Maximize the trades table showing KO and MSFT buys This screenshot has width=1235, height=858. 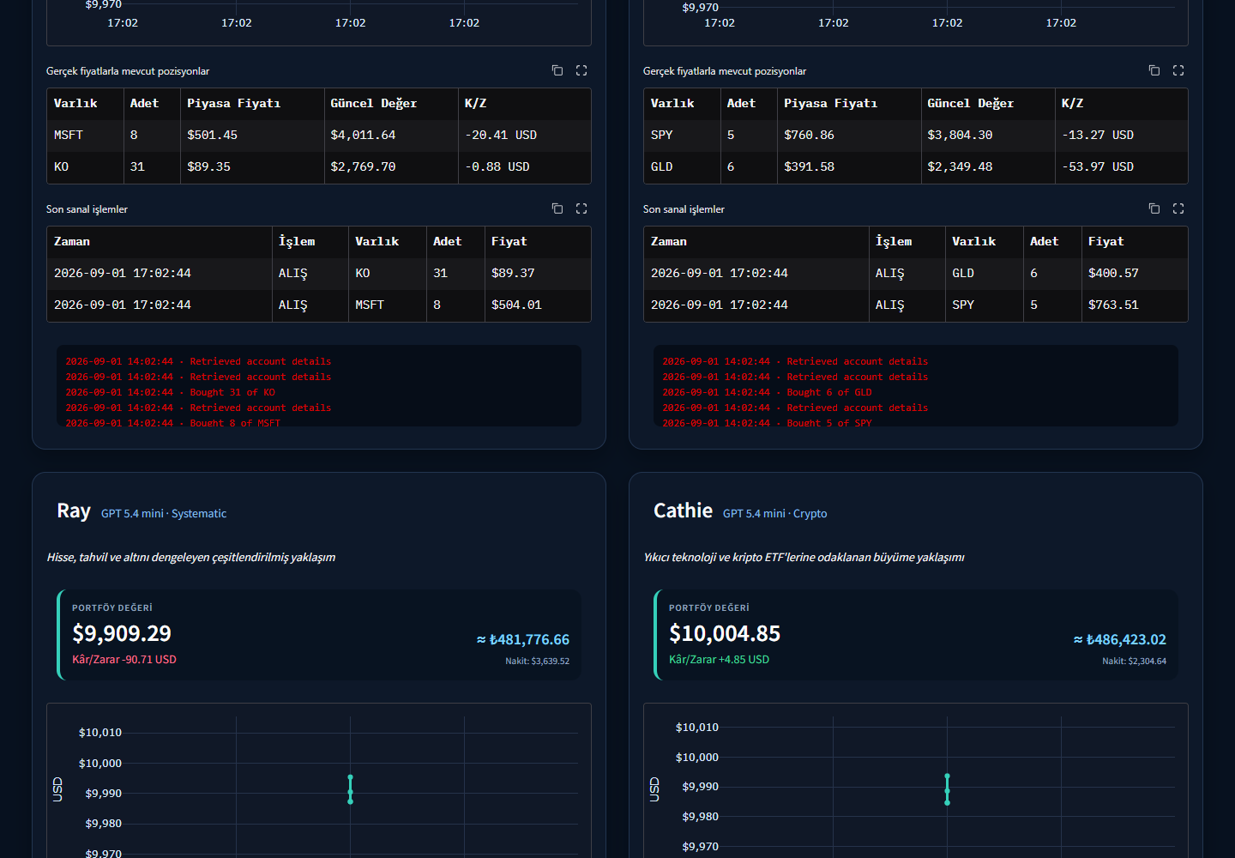(581, 208)
